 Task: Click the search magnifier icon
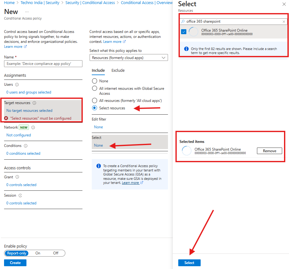tap(183, 21)
